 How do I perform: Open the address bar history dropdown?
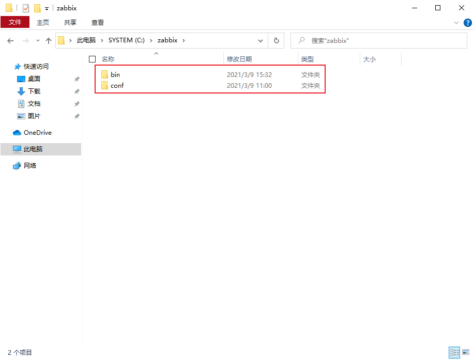coord(261,40)
